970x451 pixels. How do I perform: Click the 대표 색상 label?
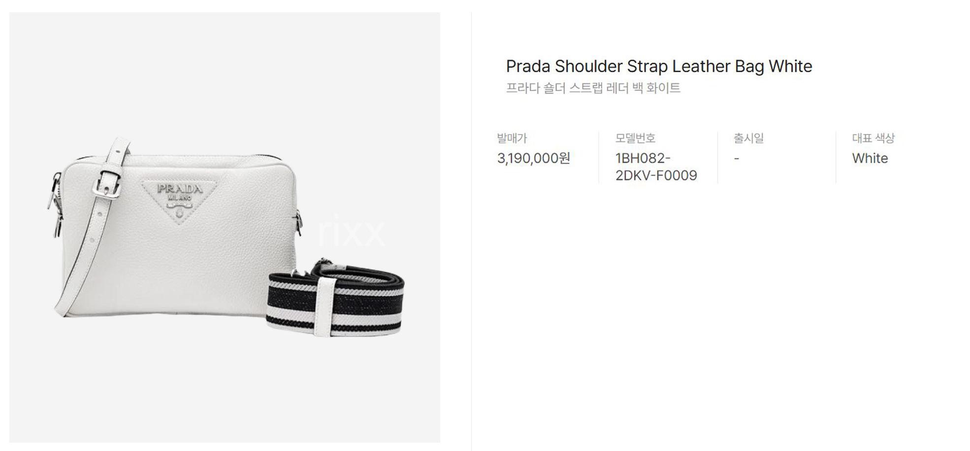pos(873,138)
